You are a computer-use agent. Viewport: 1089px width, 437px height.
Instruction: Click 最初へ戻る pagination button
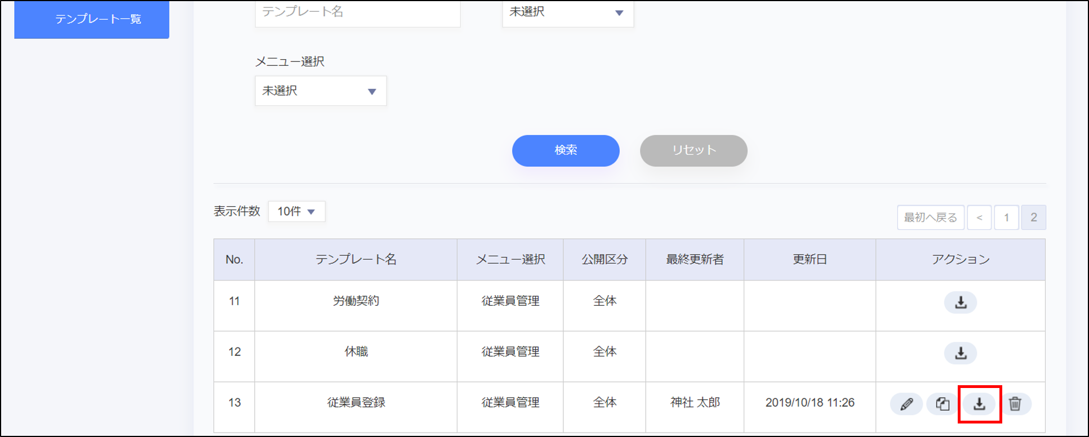click(x=930, y=217)
